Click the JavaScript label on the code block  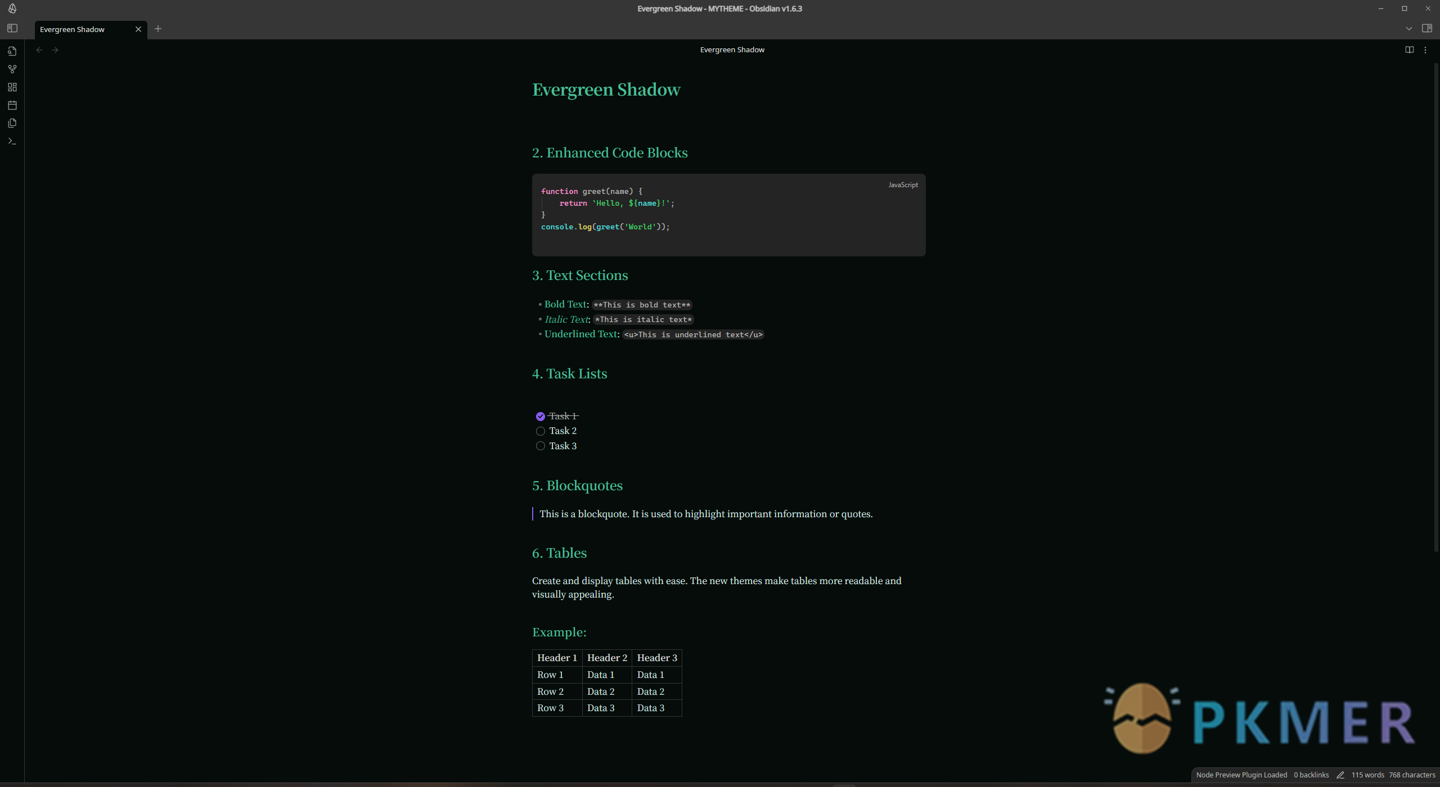click(x=903, y=185)
